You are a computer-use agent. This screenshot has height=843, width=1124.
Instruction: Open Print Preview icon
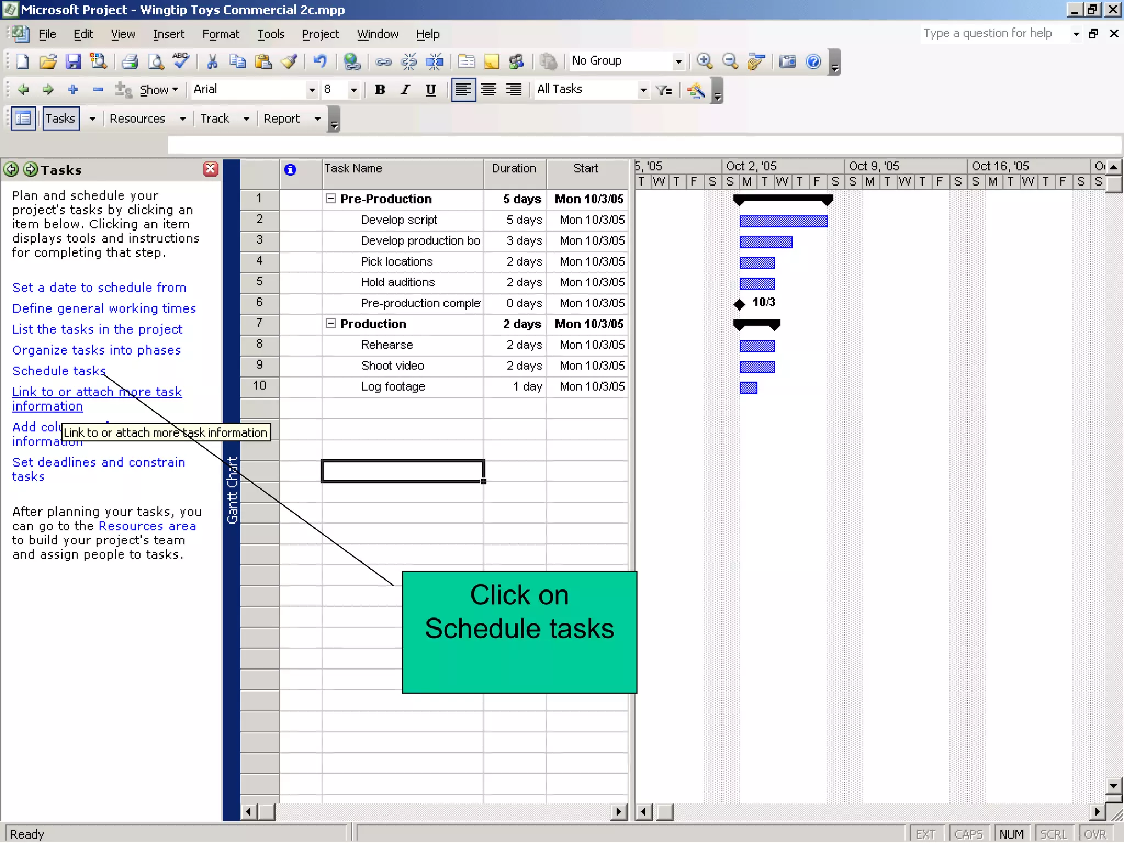click(156, 61)
